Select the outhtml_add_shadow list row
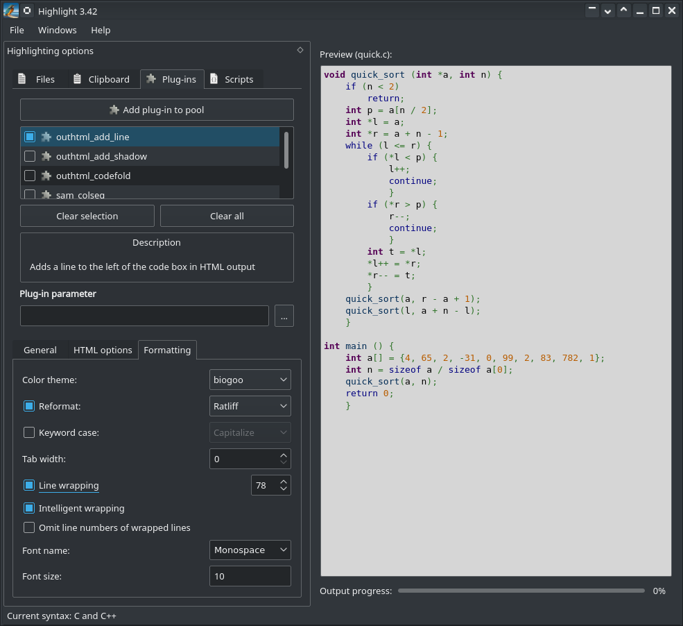 coord(150,156)
